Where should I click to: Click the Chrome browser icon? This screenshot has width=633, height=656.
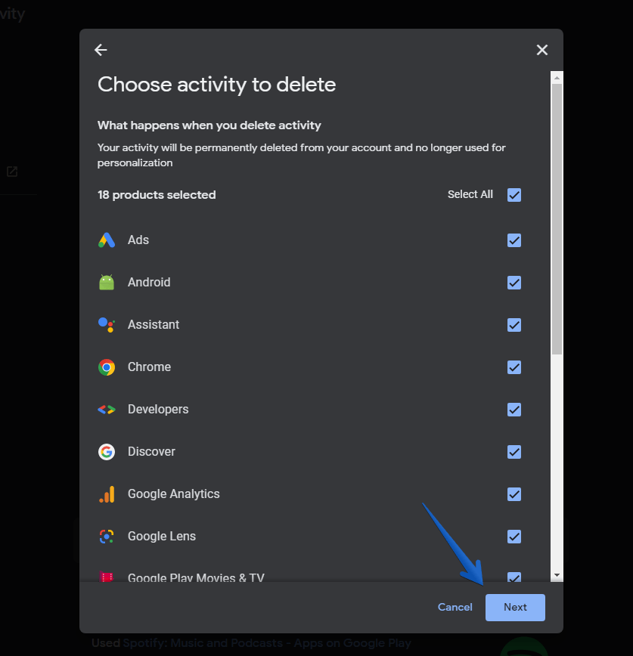point(107,367)
